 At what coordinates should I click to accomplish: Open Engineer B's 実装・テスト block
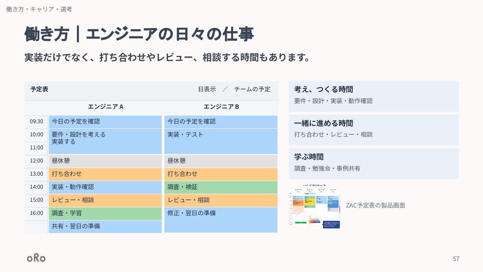[x=221, y=141]
